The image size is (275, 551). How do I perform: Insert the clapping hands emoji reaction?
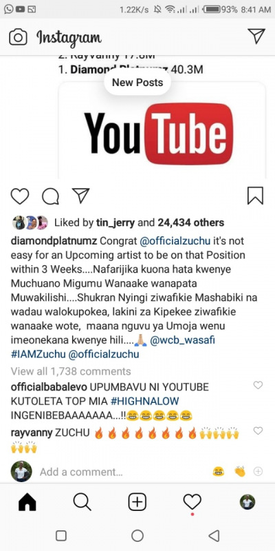tap(240, 472)
